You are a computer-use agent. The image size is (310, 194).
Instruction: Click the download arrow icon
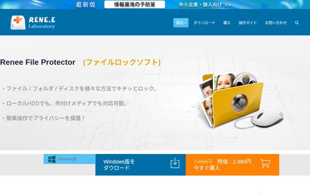click(x=175, y=163)
